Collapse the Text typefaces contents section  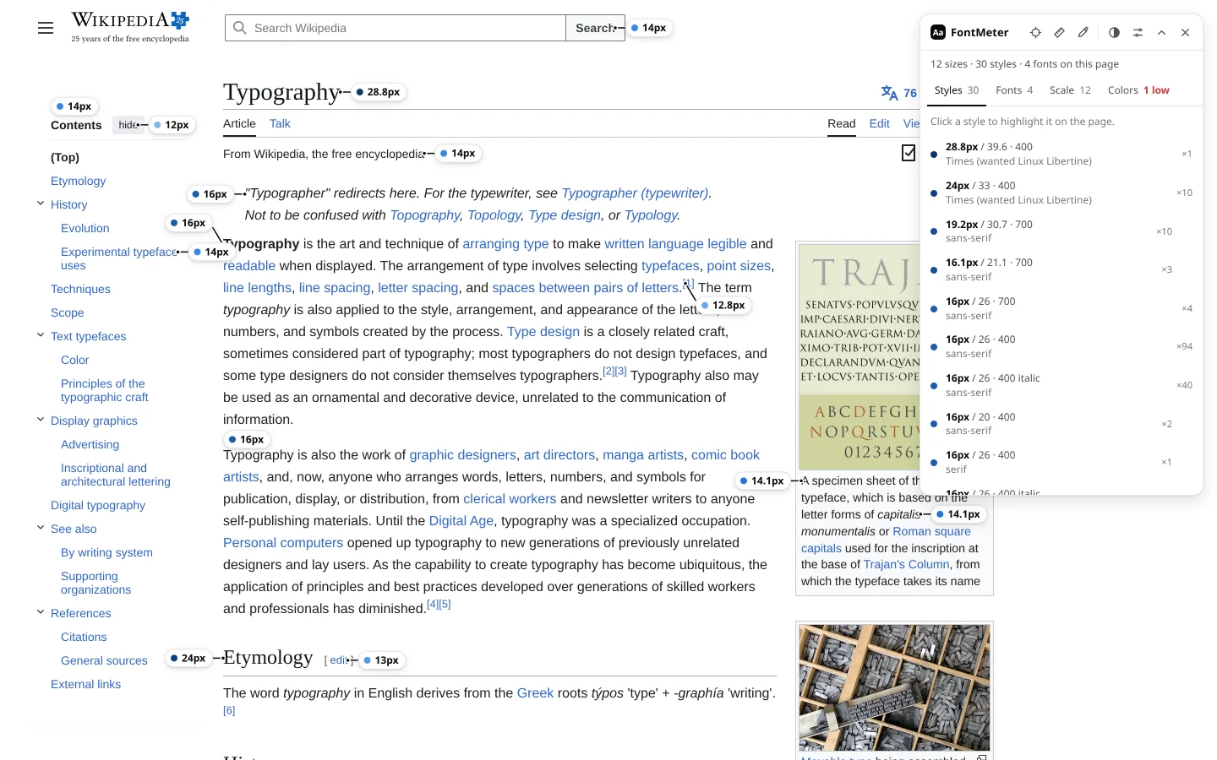tap(41, 335)
